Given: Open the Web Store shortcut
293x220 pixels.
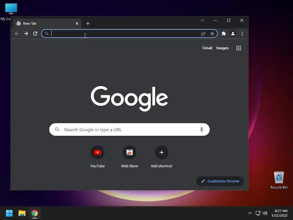Looking at the screenshot, I should click(130, 157).
